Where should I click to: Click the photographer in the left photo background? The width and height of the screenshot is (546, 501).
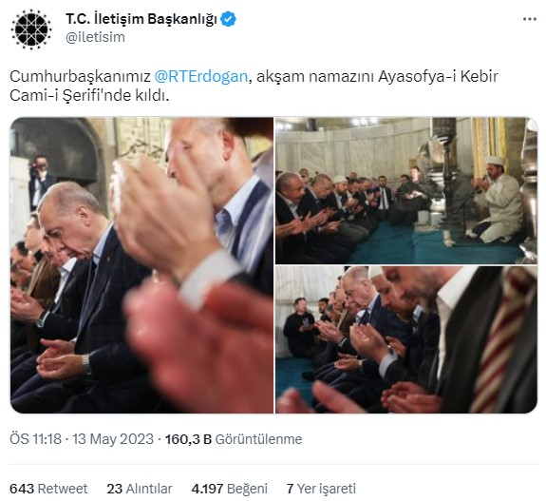pos(41,182)
